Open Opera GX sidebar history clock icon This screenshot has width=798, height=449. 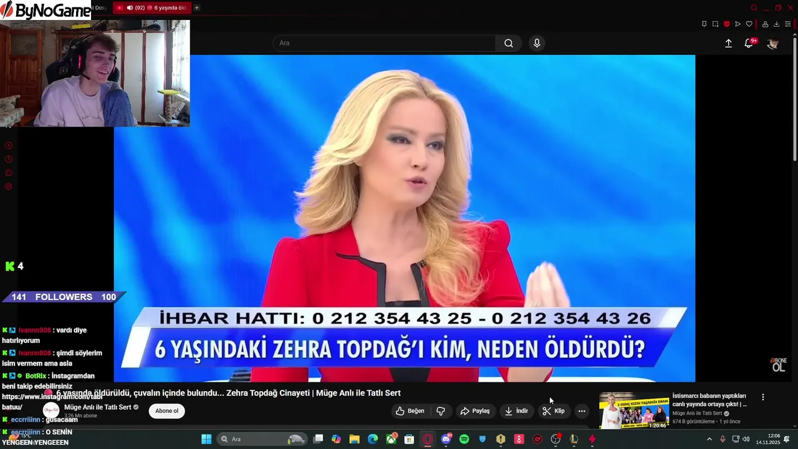point(9,159)
